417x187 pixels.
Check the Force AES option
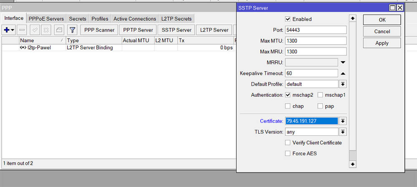click(287, 154)
